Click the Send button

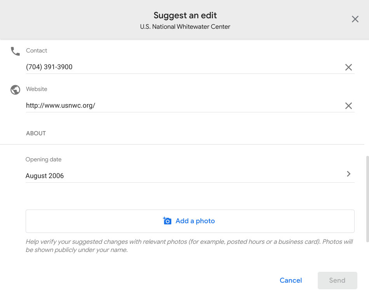[337, 280]
